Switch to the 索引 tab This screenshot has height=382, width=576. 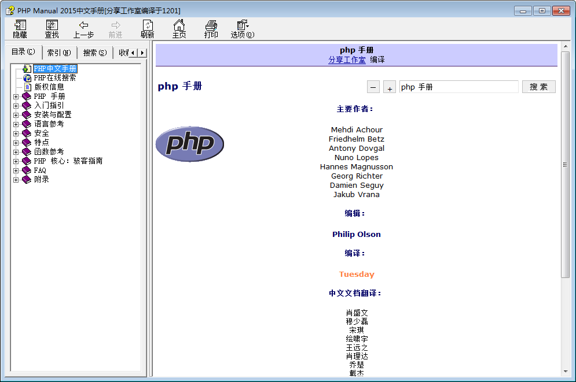(58, 53)
